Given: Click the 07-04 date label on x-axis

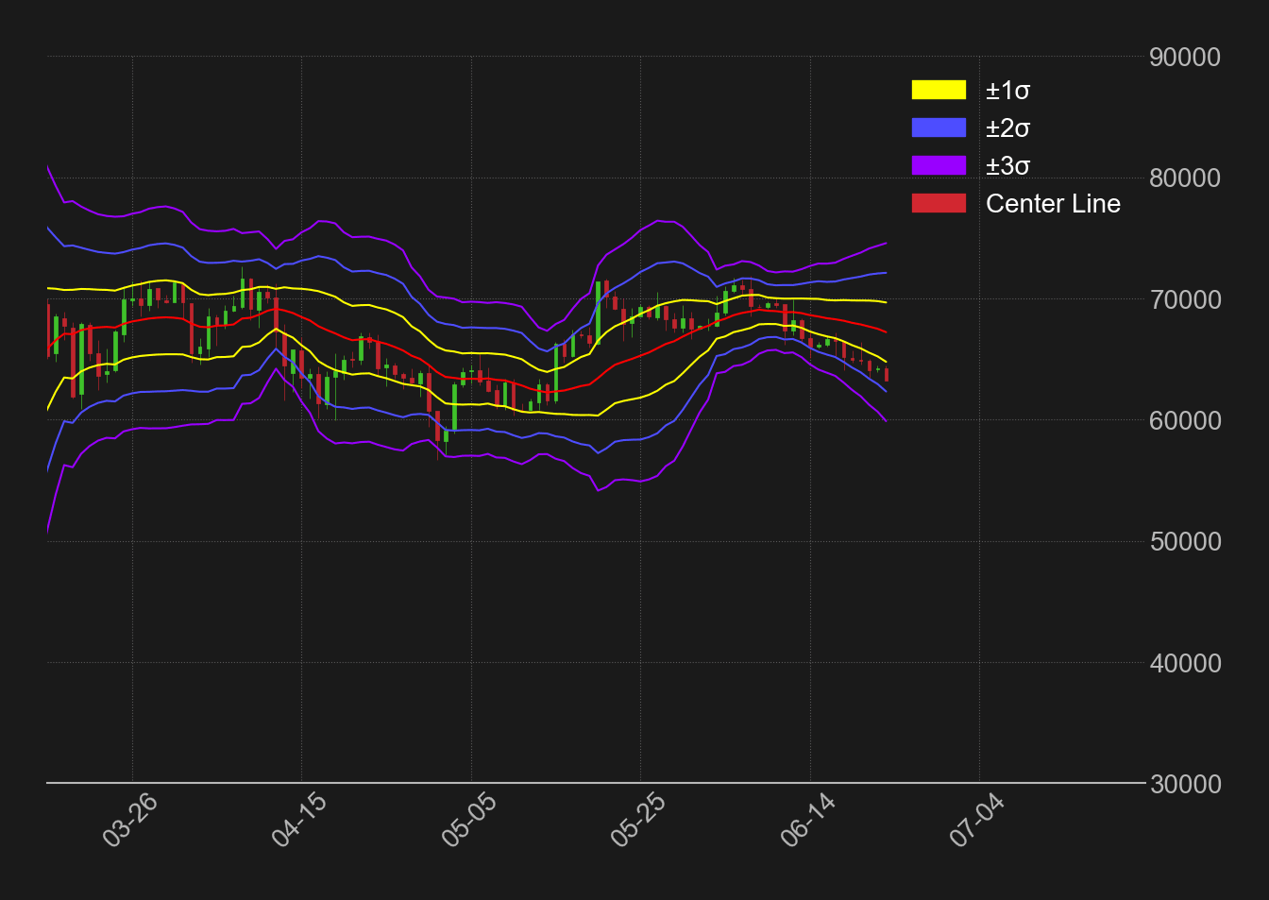Looking at the screenshot, I should pyautogui.click(x=977, y=820).
